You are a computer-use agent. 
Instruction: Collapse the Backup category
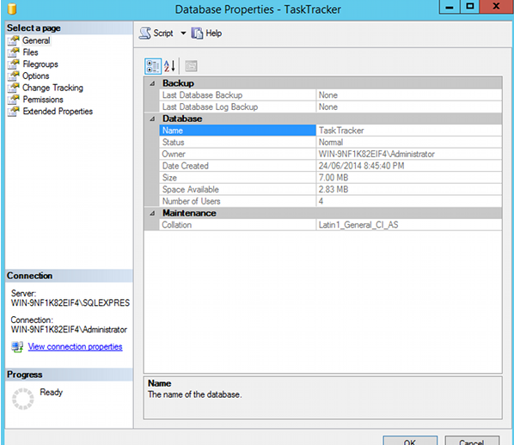pos(152,83)
